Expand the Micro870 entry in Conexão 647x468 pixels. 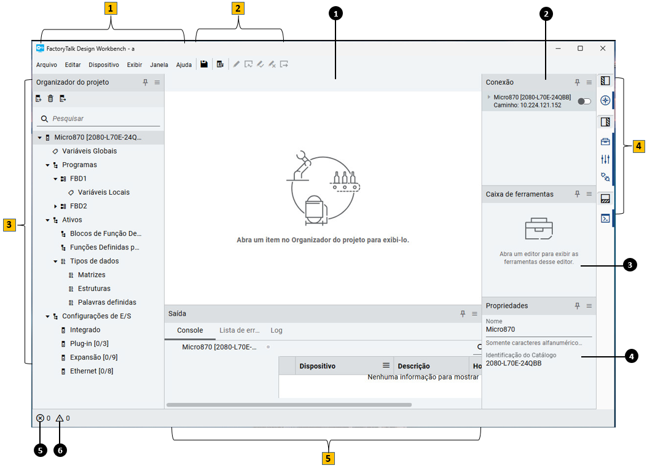[489, 97]
